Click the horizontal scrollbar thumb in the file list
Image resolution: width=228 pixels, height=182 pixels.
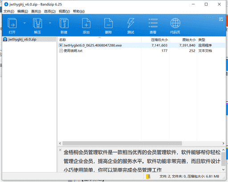coord(122,143)
